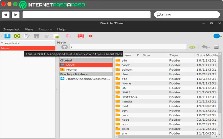
Task: Click the Restore arrow icon
Action: pyautogui.click(x=205, y=47)
